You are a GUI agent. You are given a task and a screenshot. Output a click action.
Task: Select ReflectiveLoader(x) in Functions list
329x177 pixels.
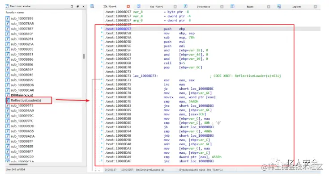pos(26,100)
